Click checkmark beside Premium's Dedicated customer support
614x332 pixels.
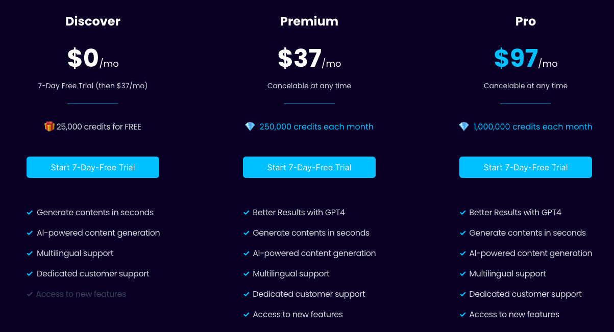point(246,294)
